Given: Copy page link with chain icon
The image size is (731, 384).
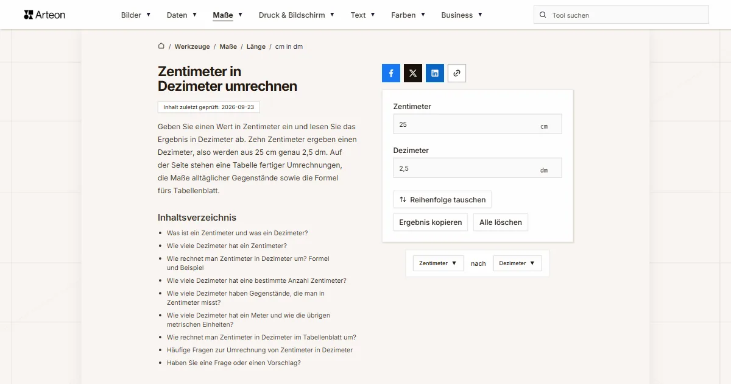Looking at the screenshot, I should 457,73.
